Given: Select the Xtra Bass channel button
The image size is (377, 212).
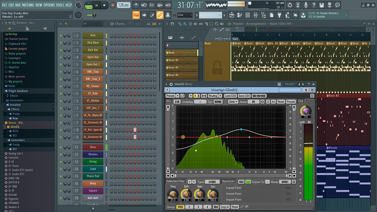Looking at the screenshot, I should 93,43.
